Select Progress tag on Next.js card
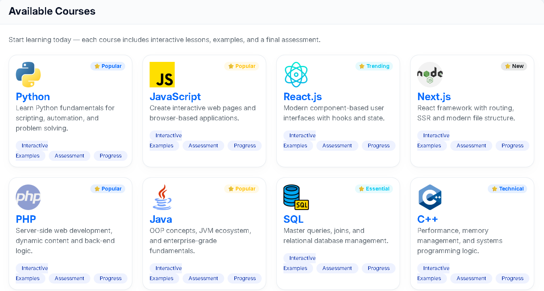Screen dimensions: 544x291 point(513,145)
